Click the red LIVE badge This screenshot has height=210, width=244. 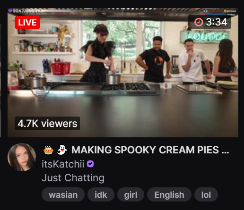[27, 23]
